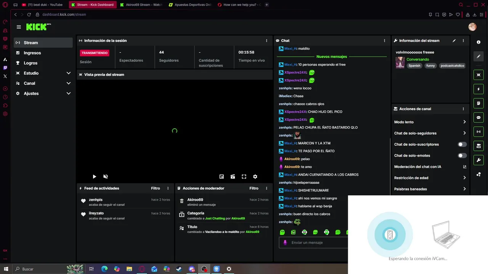Toggle chat widget in right rail
The width and height of the screenshot is (488, 274).
(478, 118)
